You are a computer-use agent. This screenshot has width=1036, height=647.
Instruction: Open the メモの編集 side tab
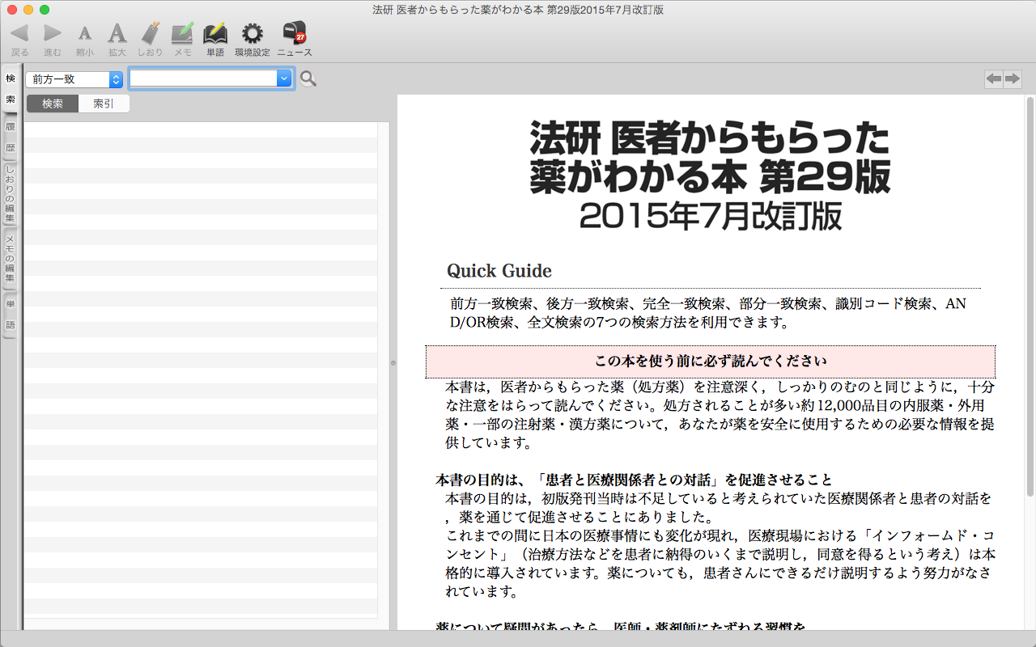tap(11, 259)
